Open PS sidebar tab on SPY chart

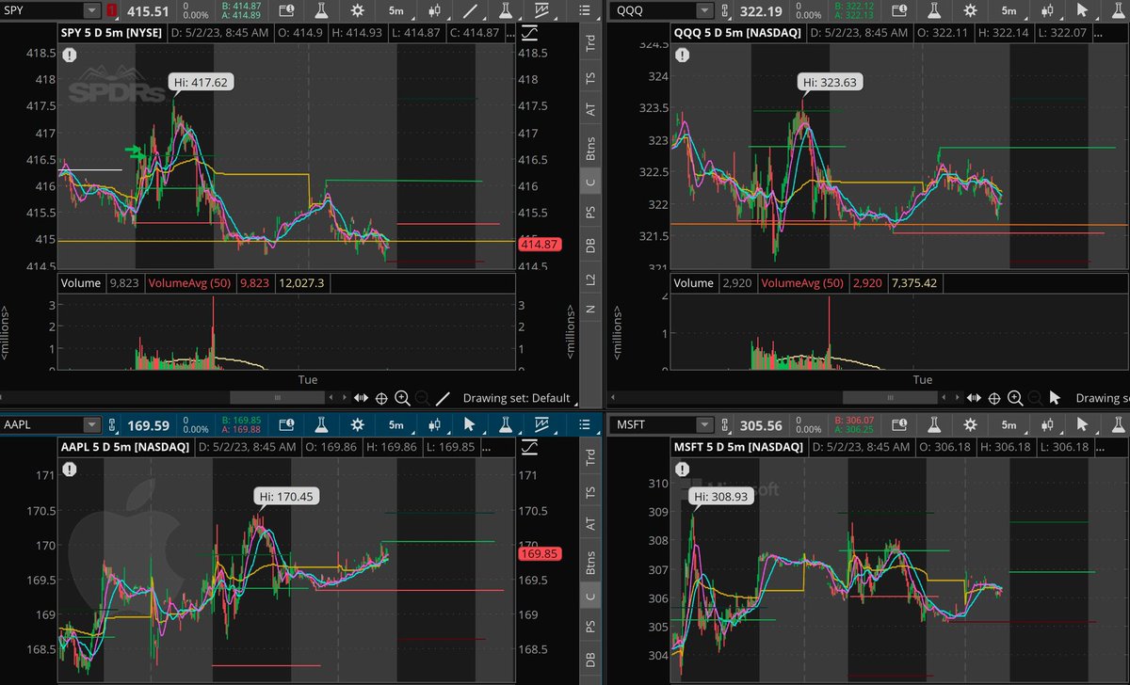(589, 214)
